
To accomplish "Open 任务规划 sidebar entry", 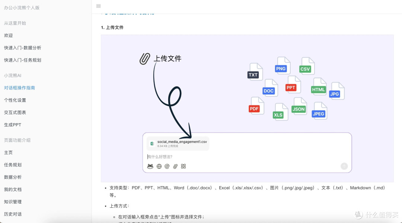I will point(13,165).
